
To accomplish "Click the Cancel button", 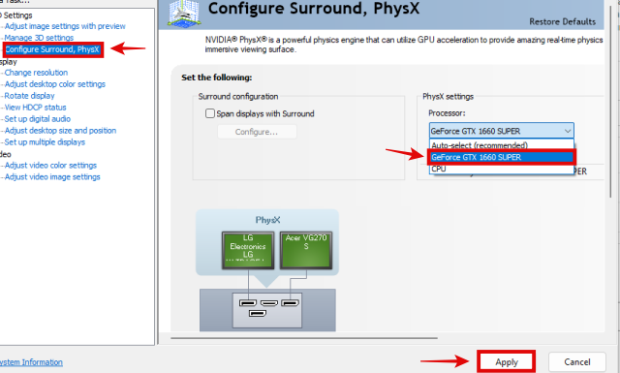I will [577, 362].
